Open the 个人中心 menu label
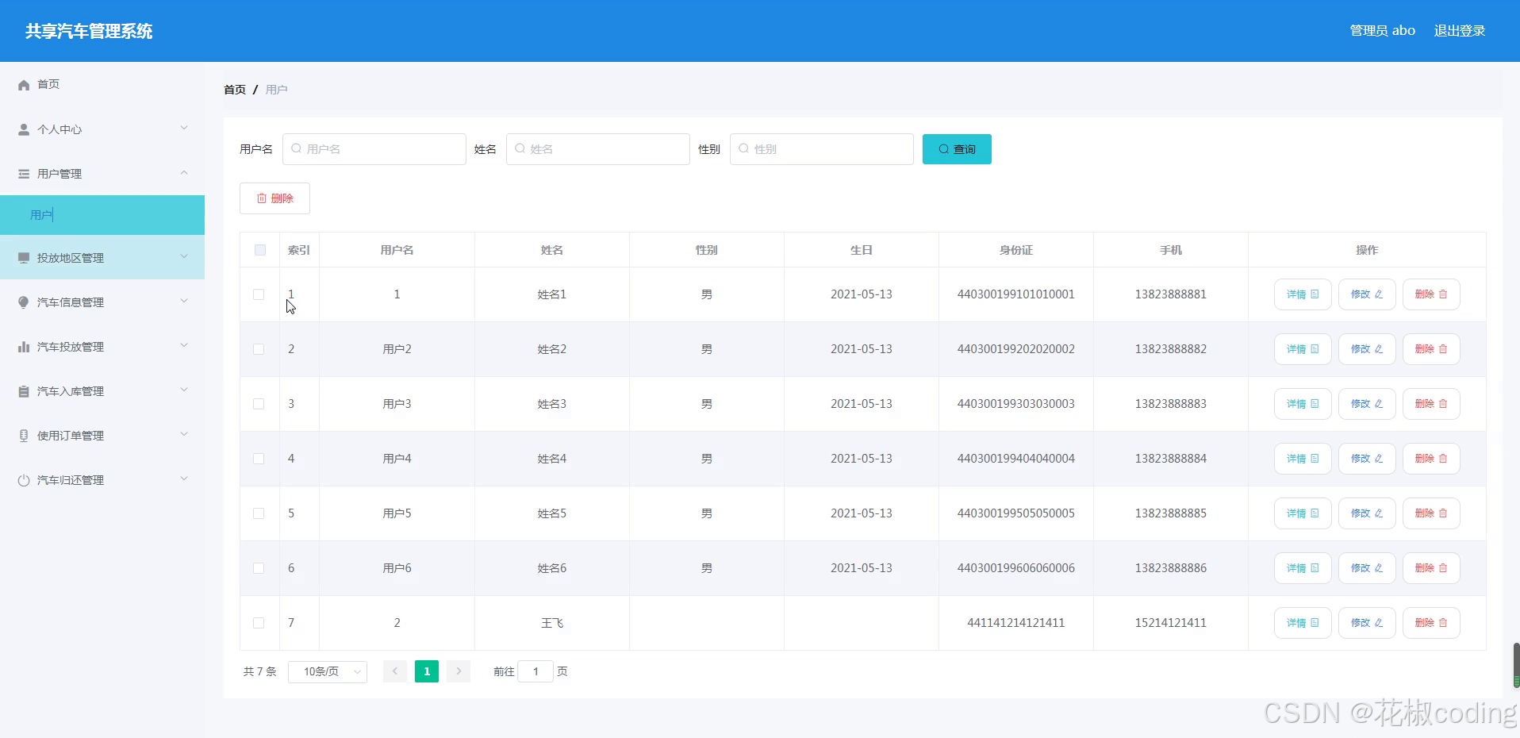Screen dimensions: 1520x738 pos(59,129)
